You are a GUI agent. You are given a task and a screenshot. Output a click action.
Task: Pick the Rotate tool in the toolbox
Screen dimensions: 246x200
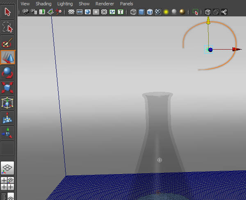tap(8, 73)
